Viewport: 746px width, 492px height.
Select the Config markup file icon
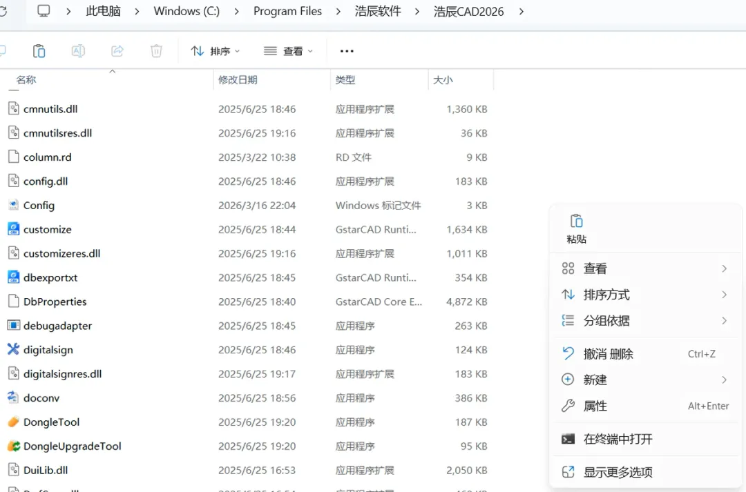[13, 205]
